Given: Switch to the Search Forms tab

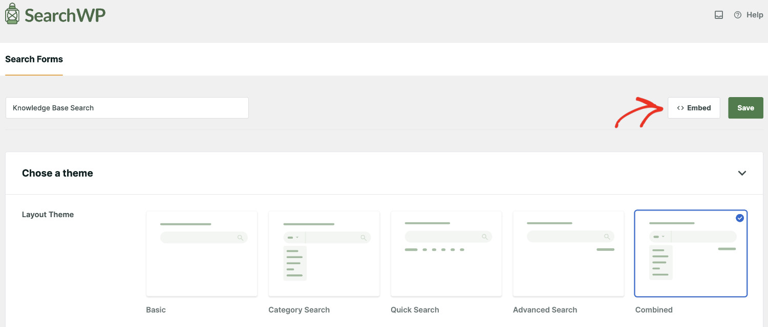Looking at the screenshot, I should click(x=34, y=59).
